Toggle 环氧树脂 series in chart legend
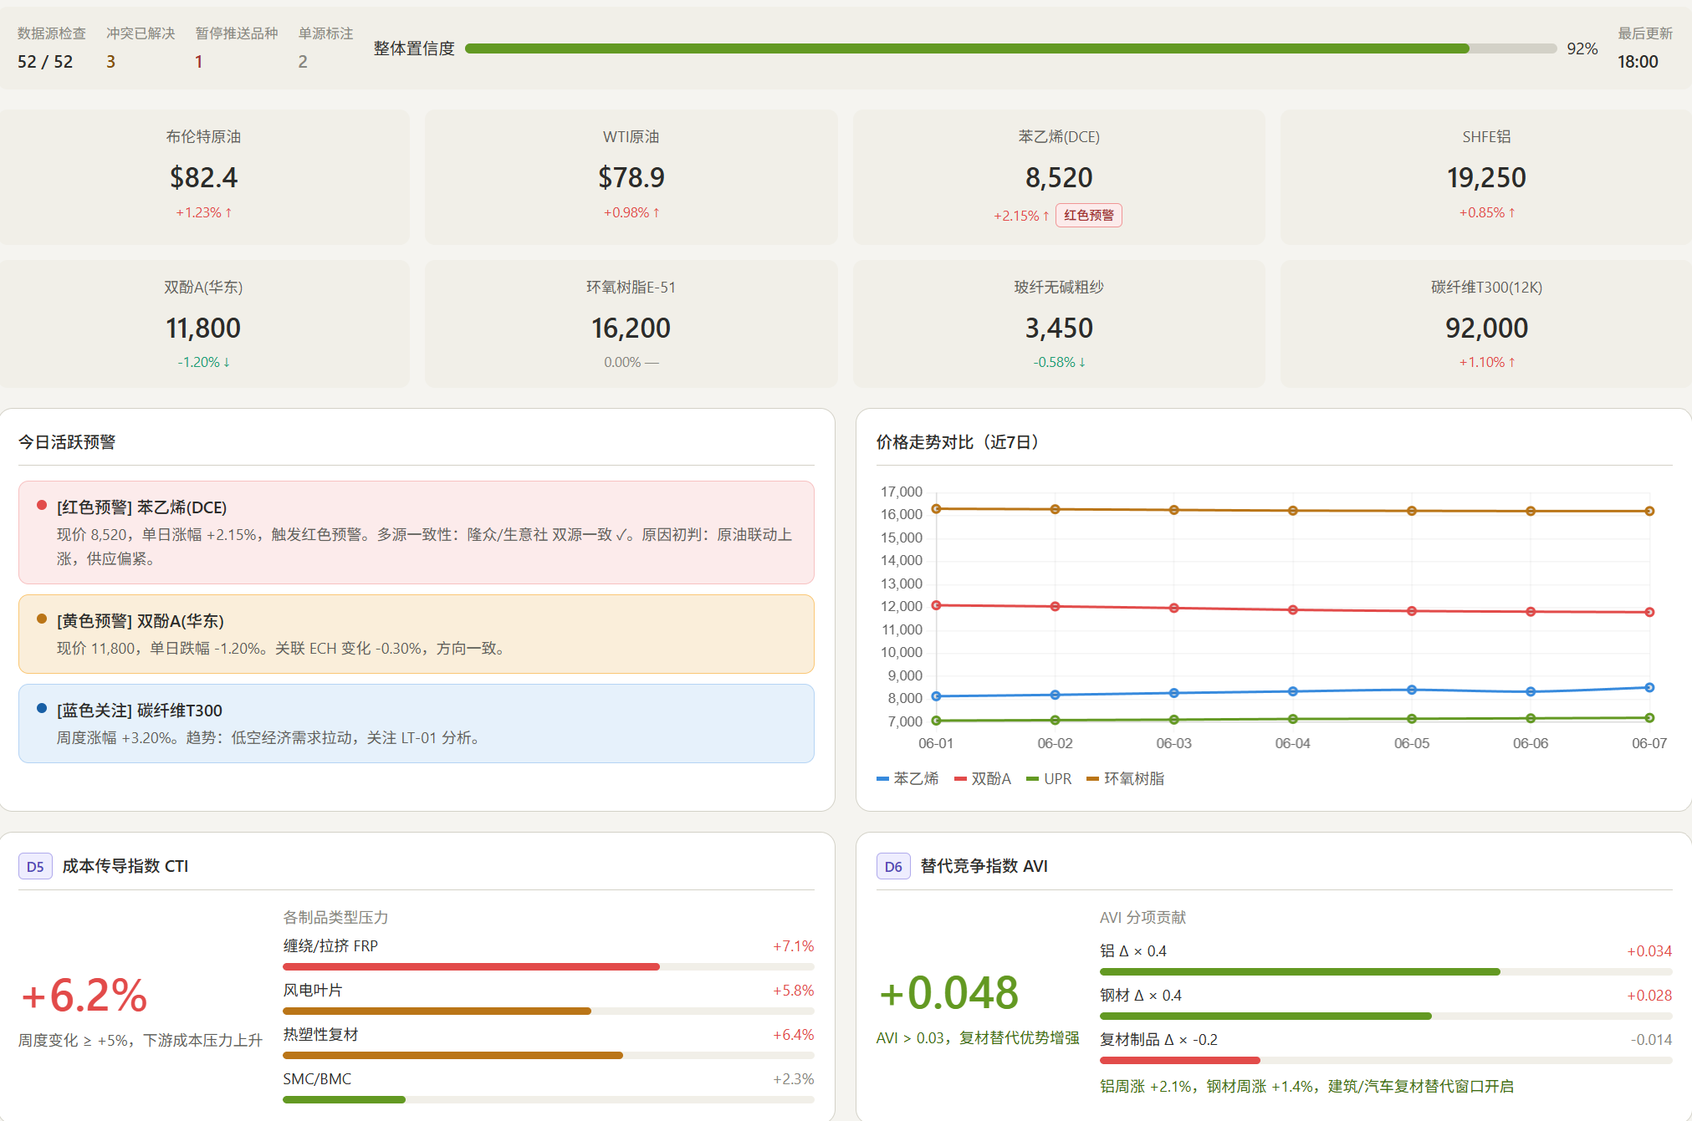The image size is (1692, 1121). [1125, 778]
